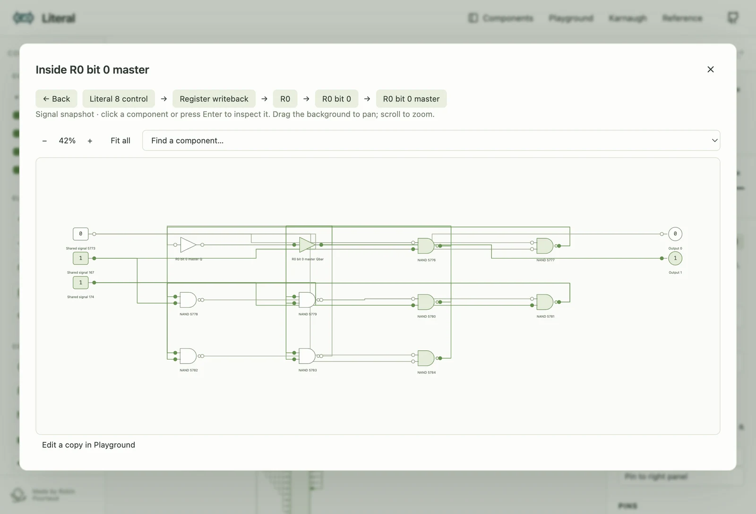Select the Shared signal 174 input box
This screenshot has height=514, width=756.
[80, 283]
